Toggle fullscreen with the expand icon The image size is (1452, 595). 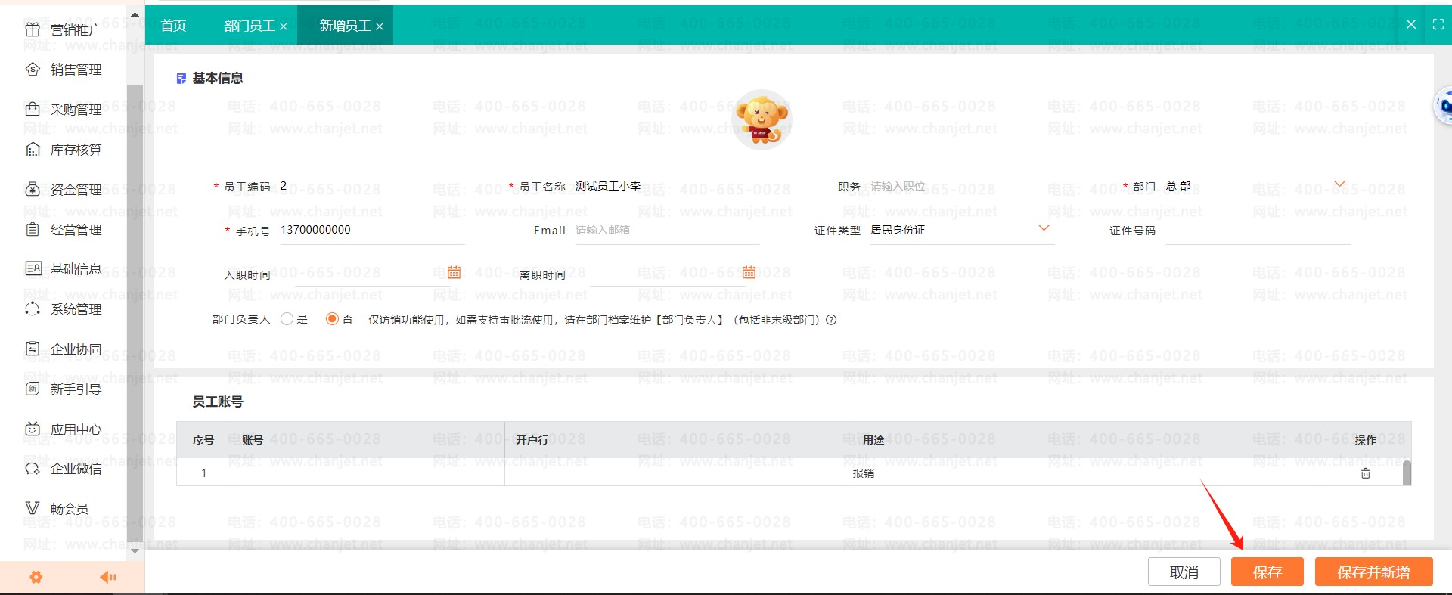coord(1438,25)
